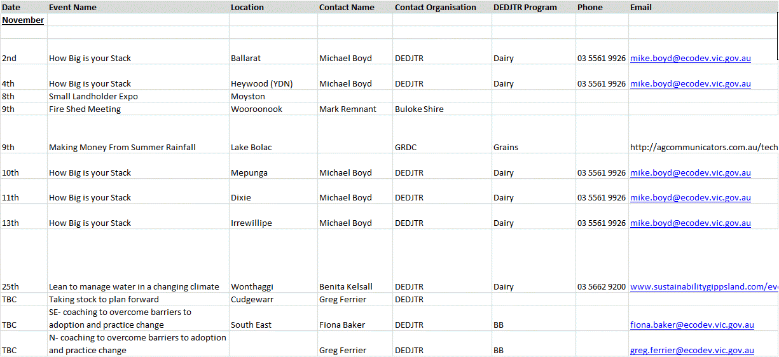This screenshot has width=779, height=357.
Task: Open fiona.baker@ecodev.vic.gov.au email link
Action: click(692, 325)
